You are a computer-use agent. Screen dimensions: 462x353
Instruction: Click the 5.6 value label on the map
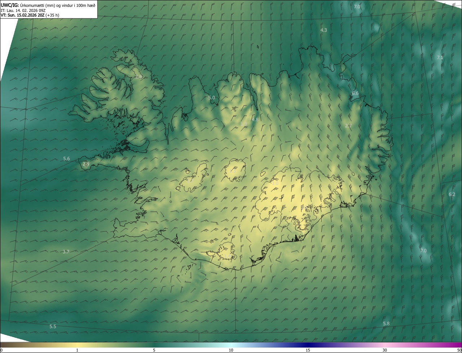point(66,158)
